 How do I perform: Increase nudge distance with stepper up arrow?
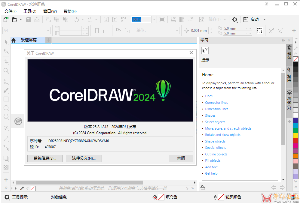pos(211,29)
